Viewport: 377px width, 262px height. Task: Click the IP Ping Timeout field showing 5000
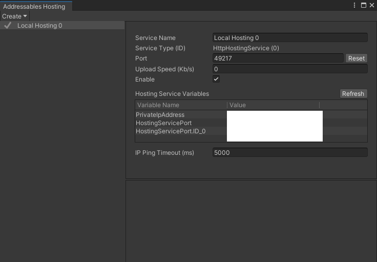290,152
